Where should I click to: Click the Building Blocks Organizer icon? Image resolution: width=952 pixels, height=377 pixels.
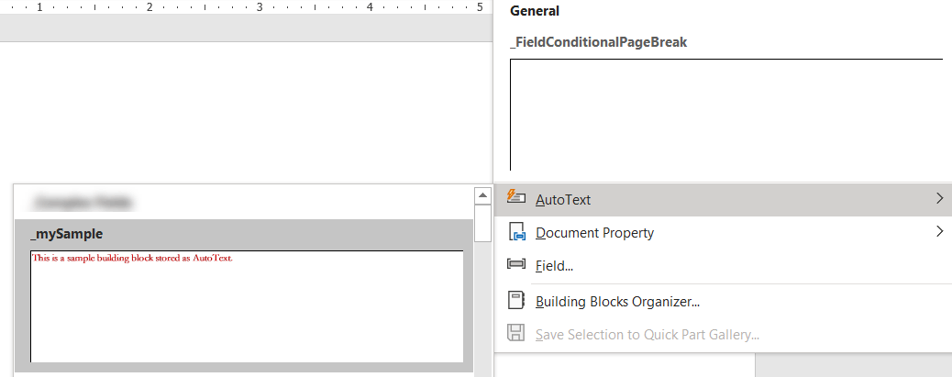point(516,301)
